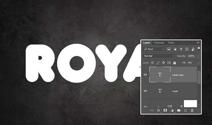The image size is (212, 125).
Task: Lock layer position
Action: coord(163,62)
